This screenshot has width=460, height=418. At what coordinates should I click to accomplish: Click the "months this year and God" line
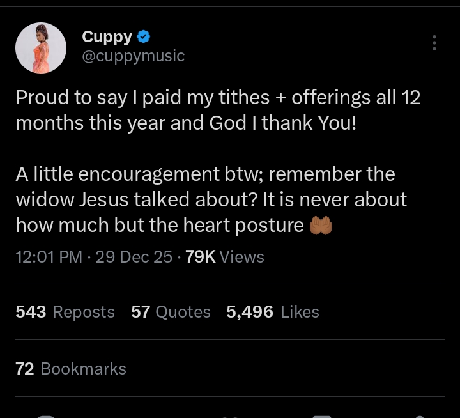click(185, 123)
